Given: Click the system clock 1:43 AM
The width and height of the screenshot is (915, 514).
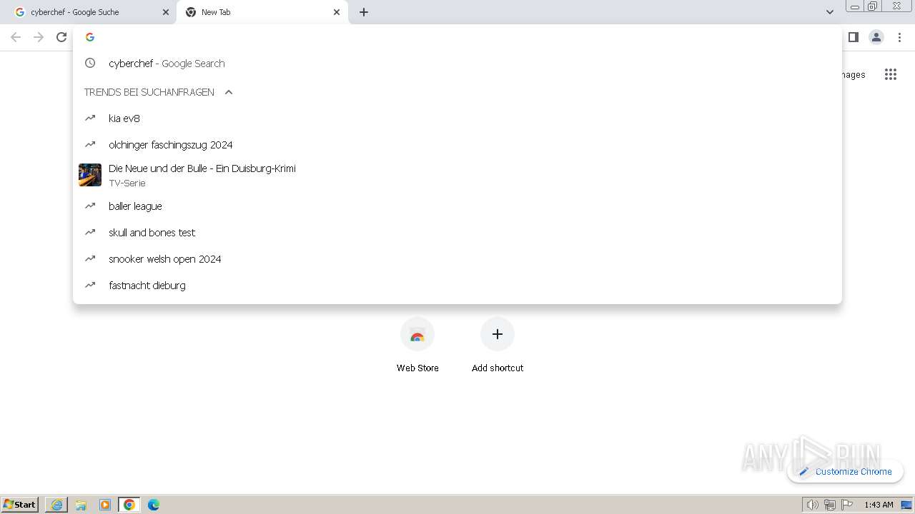Looking at the screenshot, I should coord(879,505).
